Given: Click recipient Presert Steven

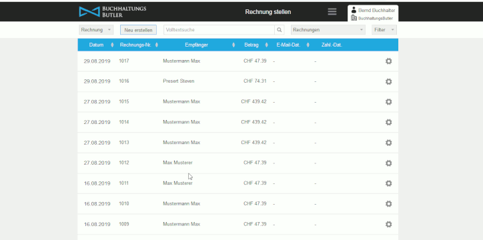Looking at the screenshot, I should (179, 81).
